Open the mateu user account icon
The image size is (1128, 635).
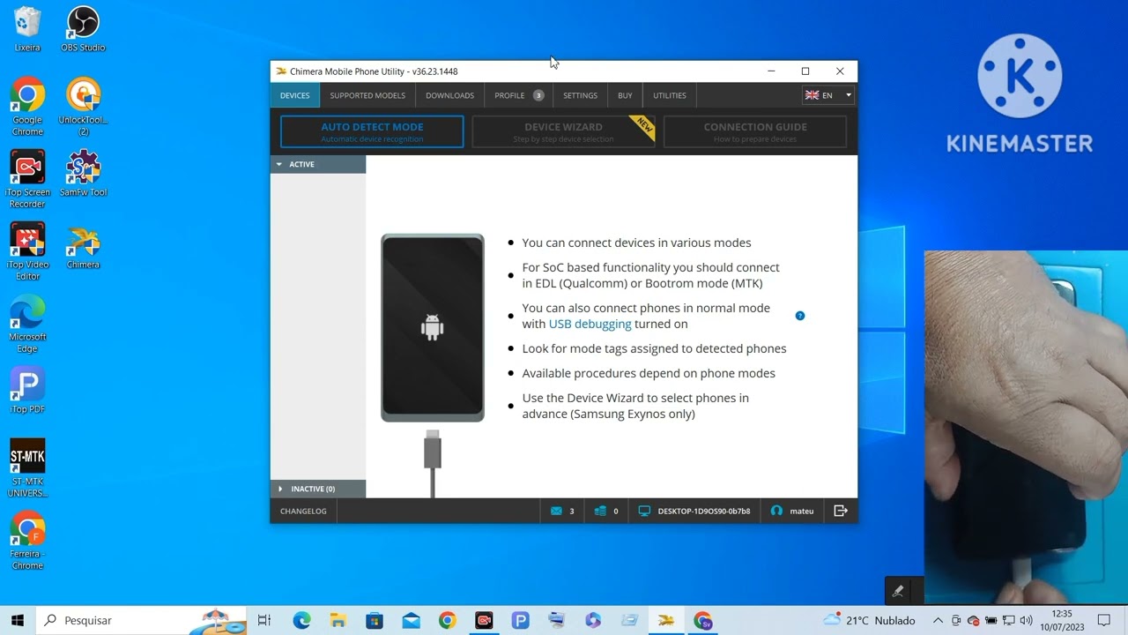coord(776,511)
